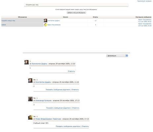Click last message date in 'Создайте любую тему' row
153x132 pixels.
(x=145, y=22)
